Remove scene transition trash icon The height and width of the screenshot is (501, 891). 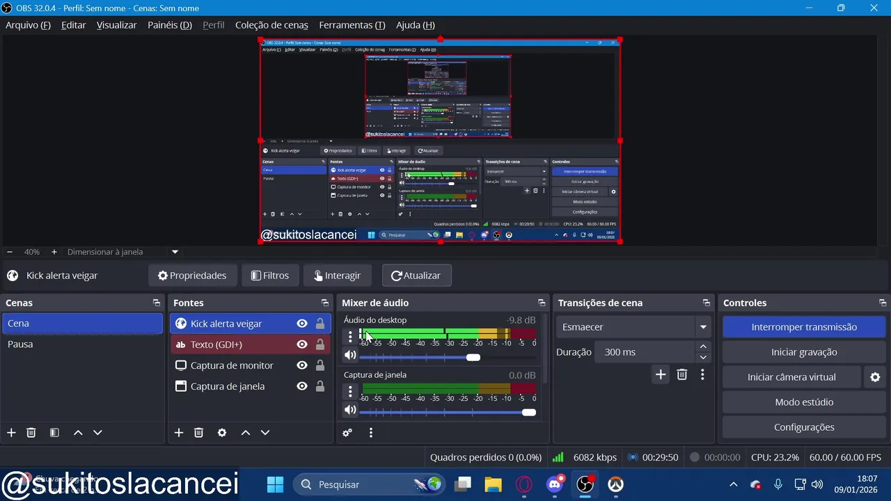tap(682, 374)
